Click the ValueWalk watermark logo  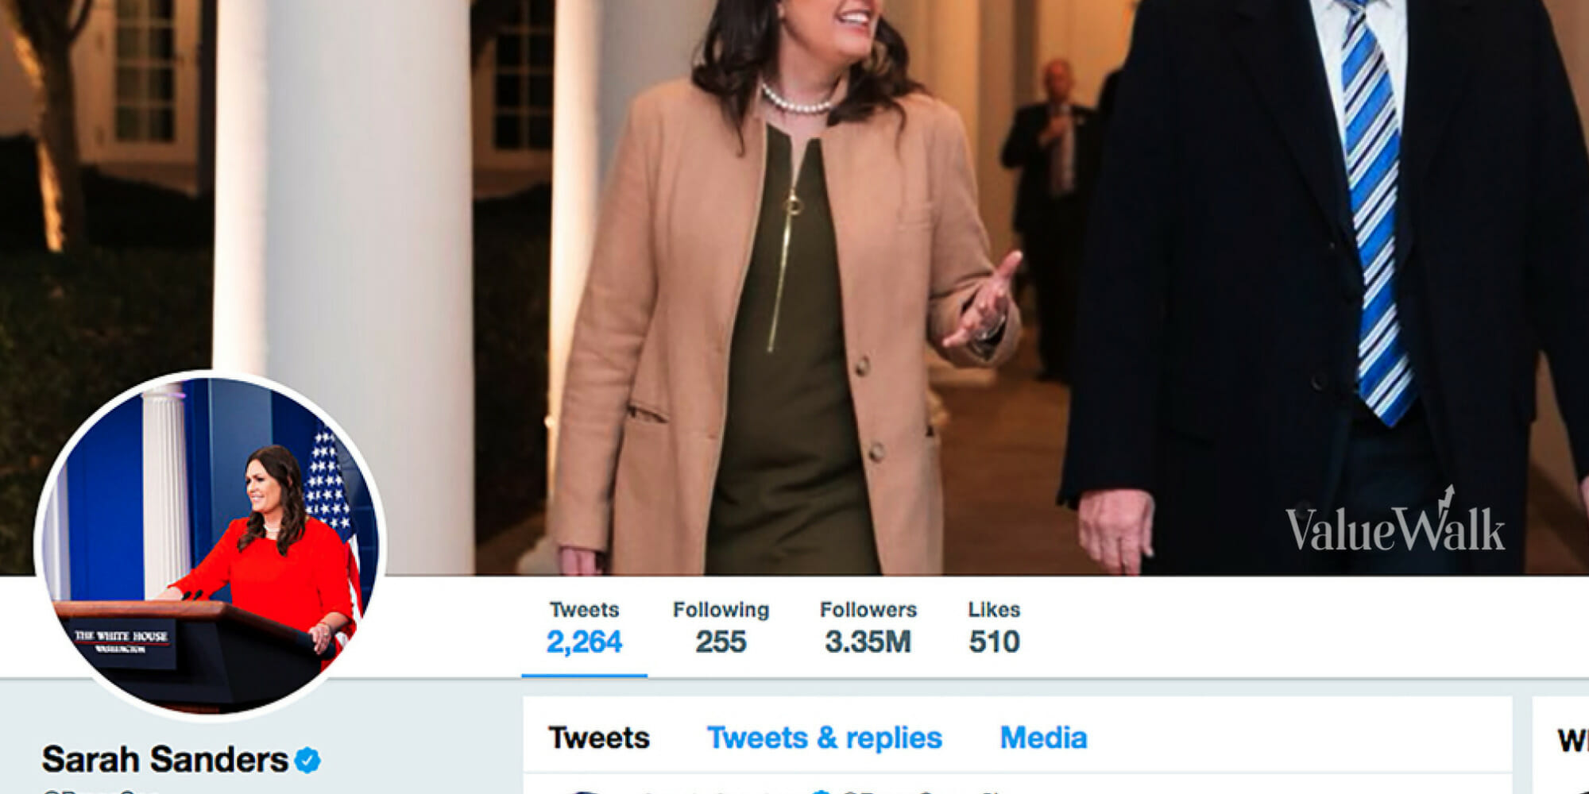click(x=1395, y=526)
